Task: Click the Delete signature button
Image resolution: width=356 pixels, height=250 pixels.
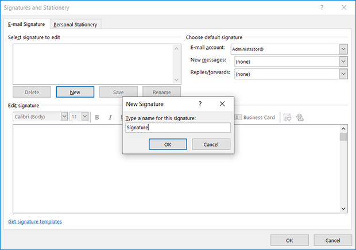Action: click(x=32, y=92)
